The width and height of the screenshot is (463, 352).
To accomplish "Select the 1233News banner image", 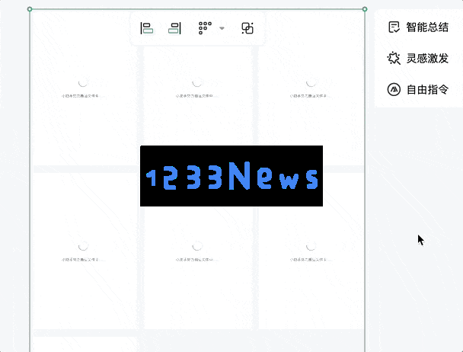I will tap(231, 176).
